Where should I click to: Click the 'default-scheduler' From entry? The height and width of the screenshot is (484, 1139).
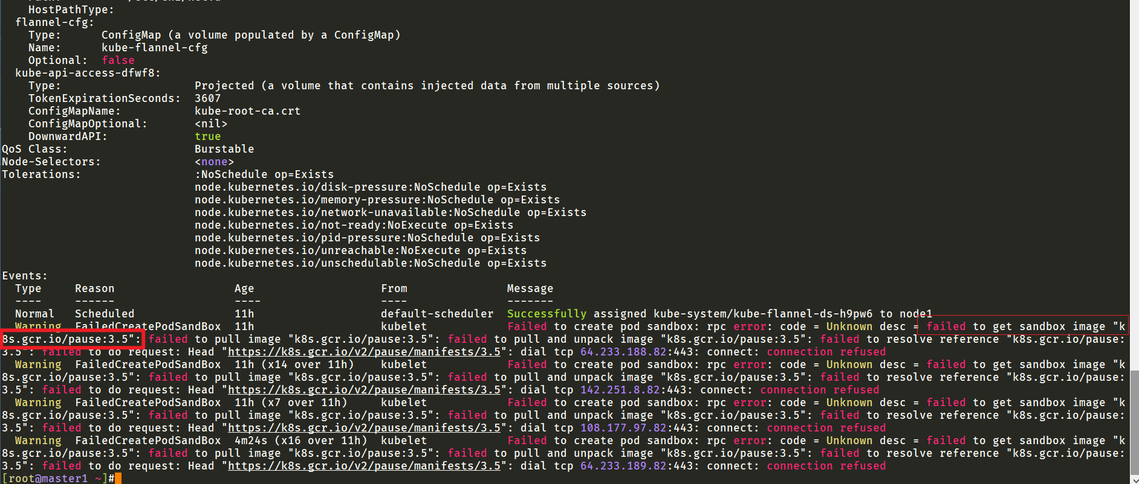point(437,314)
